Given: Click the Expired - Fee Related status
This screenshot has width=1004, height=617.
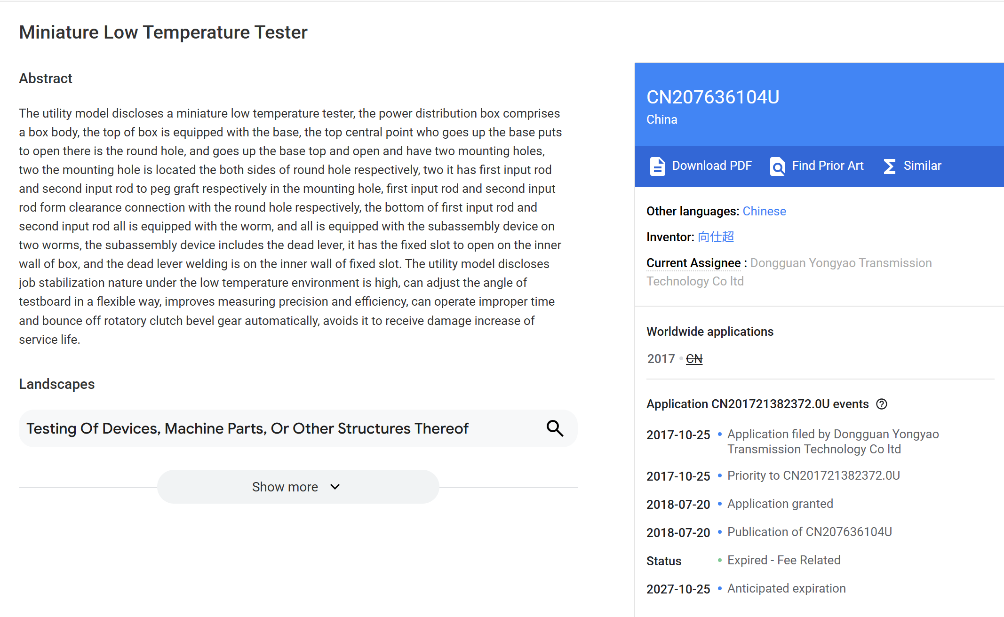Looking at the screenshot, I should click(x=783, y=560).
